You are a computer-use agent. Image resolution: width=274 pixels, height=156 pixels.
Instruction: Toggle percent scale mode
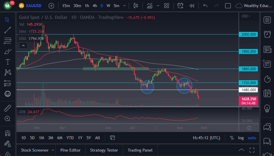tap(232, 138)
